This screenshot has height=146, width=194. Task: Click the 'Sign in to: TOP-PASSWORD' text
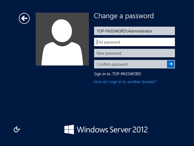tap(117, 74)
